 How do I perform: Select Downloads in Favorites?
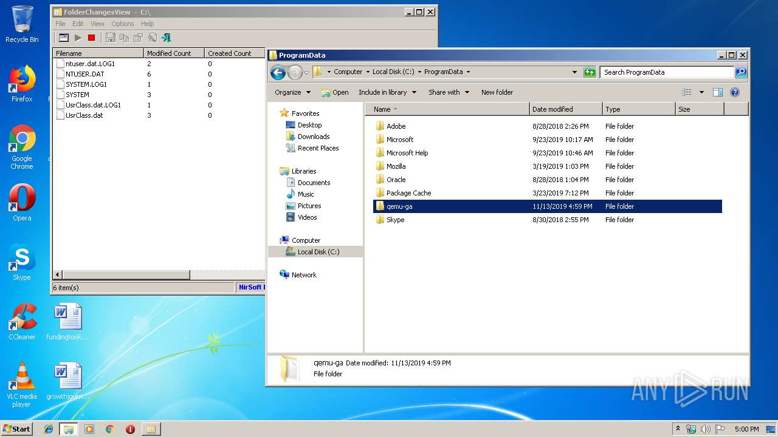click(314, 137)
